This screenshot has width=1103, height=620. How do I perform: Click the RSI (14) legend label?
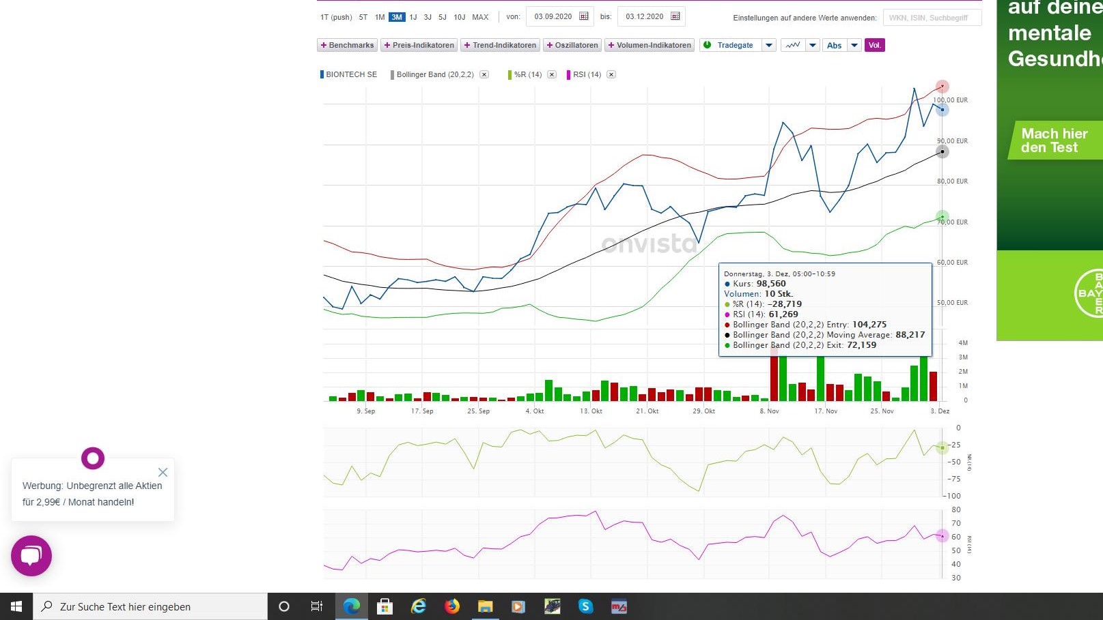(587, 74)
